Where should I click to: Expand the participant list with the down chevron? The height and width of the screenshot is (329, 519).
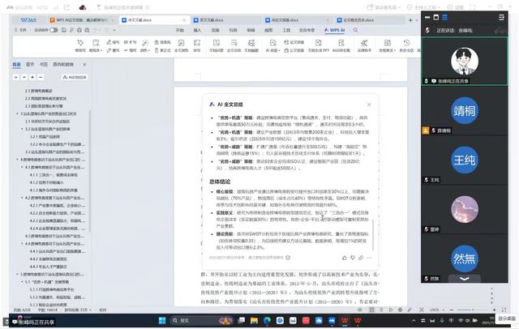click(465, 278)
